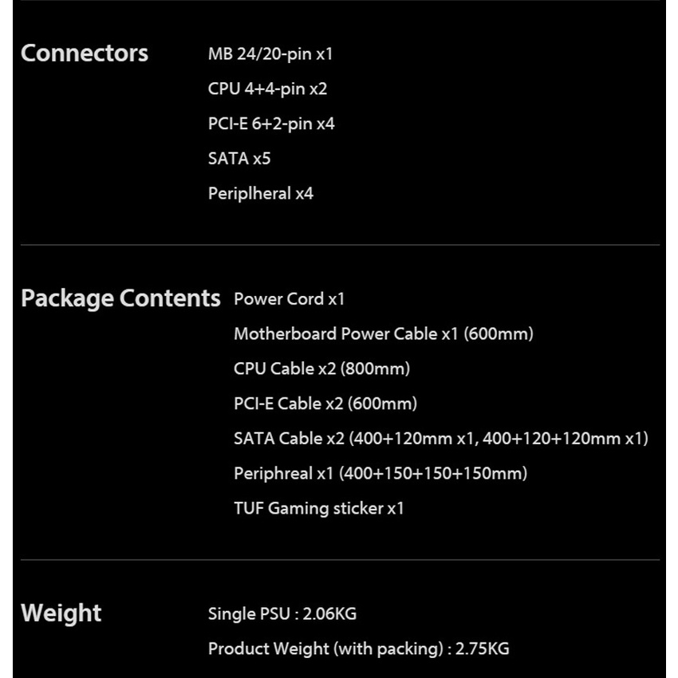678x678 pixels.
Task: Click the Package Contents heading
Action: tap(120, 298)
